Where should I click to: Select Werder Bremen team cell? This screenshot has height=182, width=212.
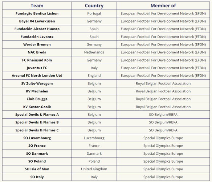click(37, 44)
